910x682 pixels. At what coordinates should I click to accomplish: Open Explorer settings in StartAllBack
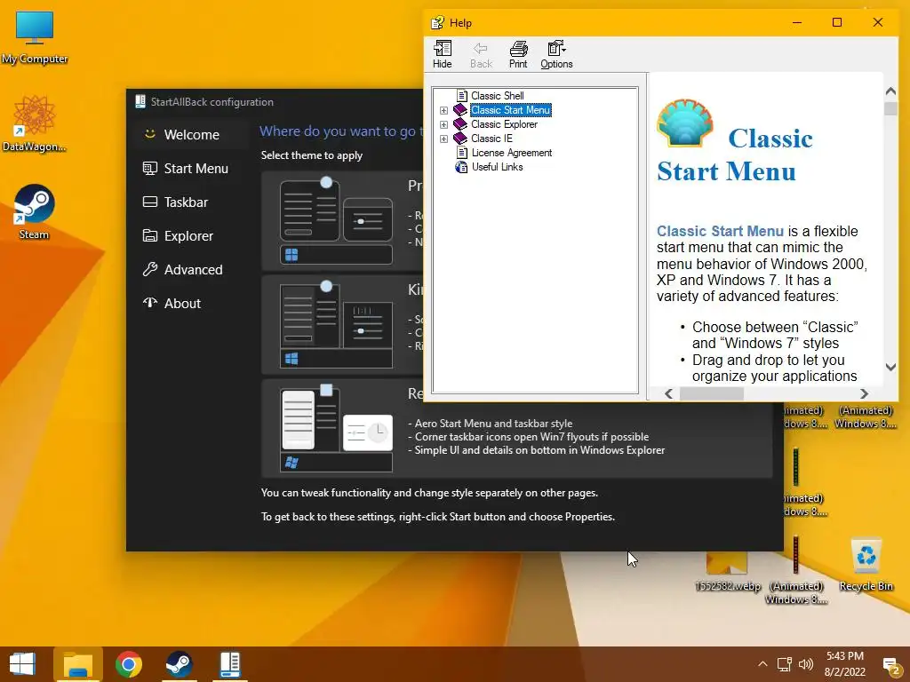189,235
